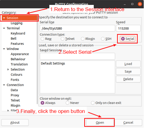The height and width of the screenshot is (128, 144).
Task: Maximize the PuTTY Configuration window
Action: (x=132, y=4)
